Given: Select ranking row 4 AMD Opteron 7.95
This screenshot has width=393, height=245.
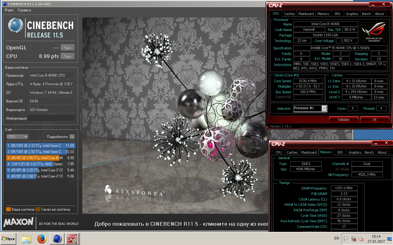Looking at the screenshot, I should point(41,164).
